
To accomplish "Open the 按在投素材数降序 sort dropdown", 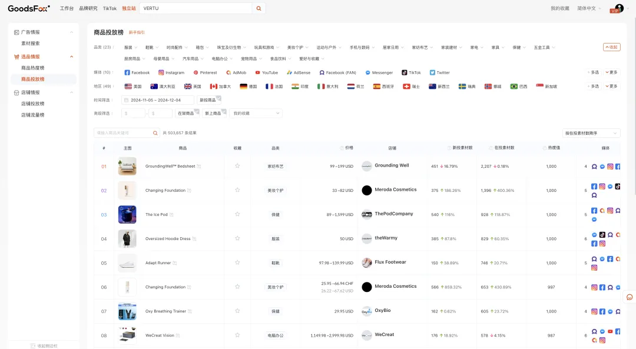I will tap(591, 133).
